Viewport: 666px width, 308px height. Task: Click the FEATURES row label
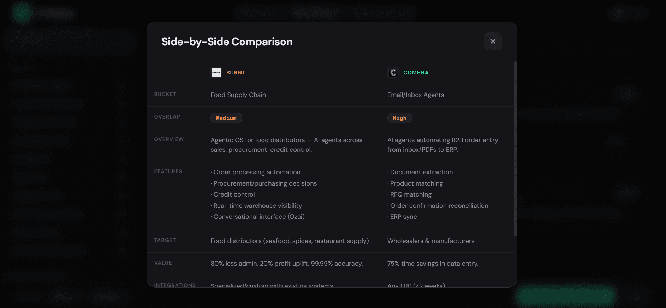click(168, 171)
